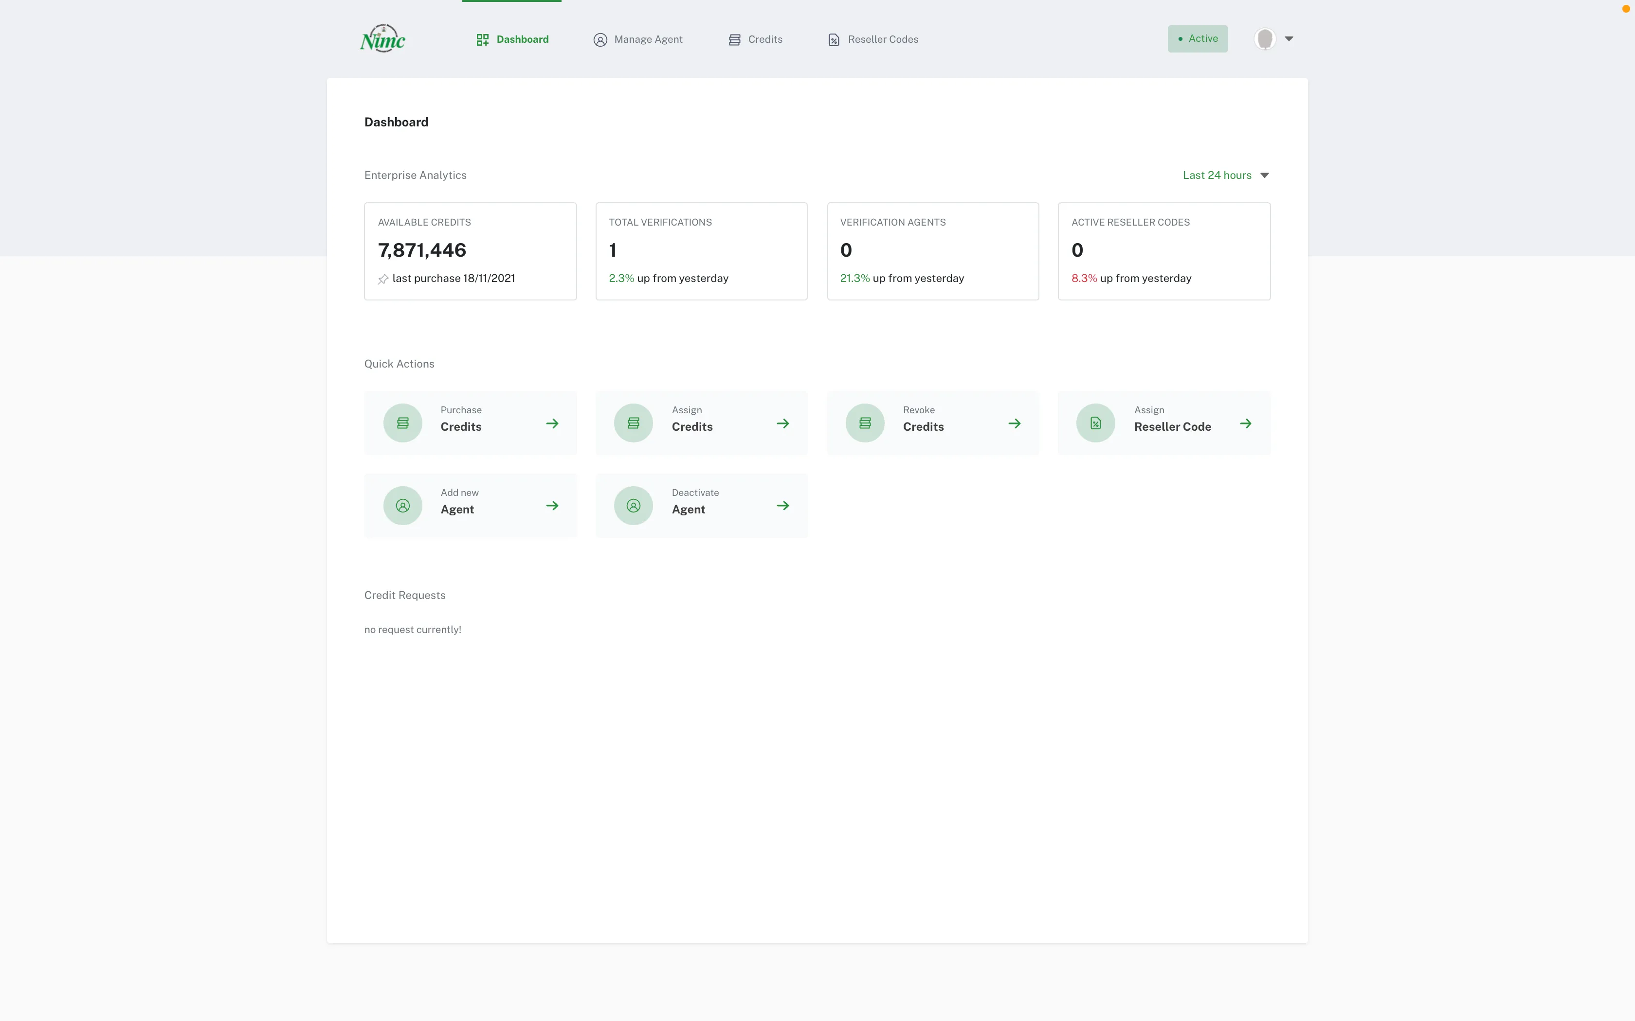Screen dimensions: 1635x1021
Task: Expand the user profile dropdown arrow
Action: (x=1289, y=38)
